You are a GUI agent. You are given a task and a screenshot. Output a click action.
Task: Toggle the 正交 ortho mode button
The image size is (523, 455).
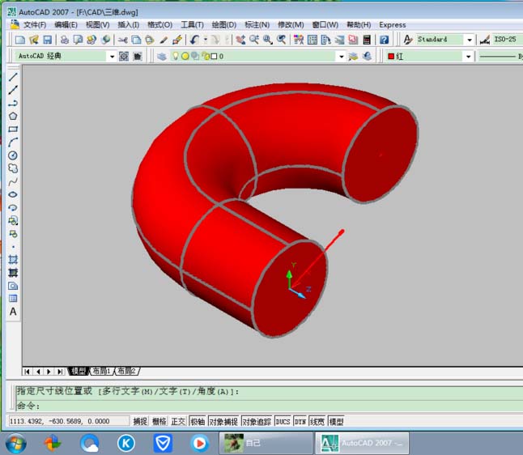click(178, 421)
